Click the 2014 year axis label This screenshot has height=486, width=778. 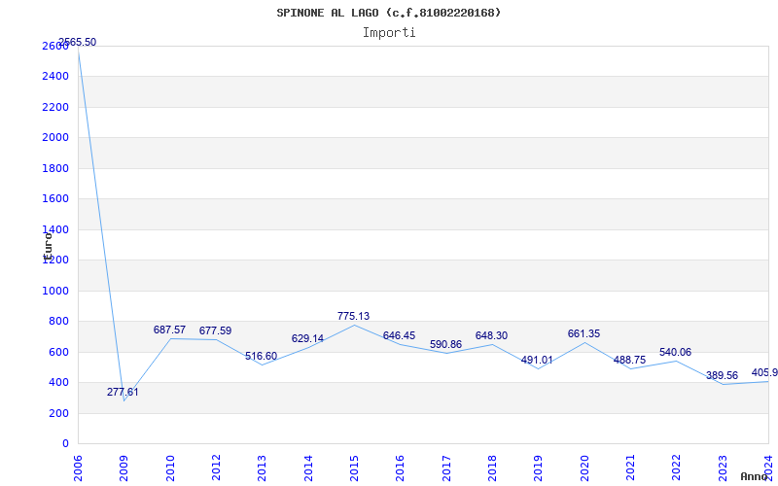click(308, 468)
